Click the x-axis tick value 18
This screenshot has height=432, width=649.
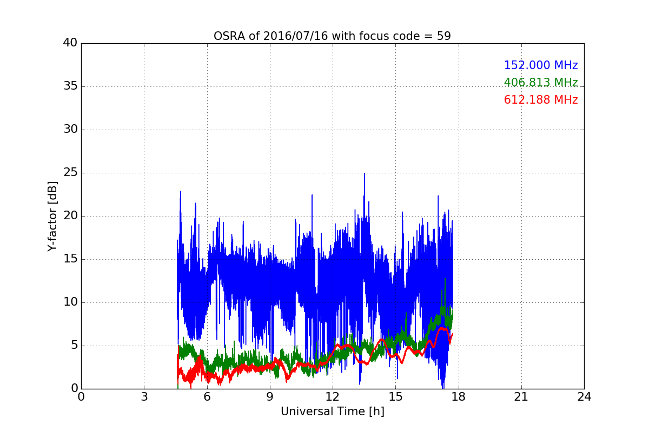(x=458, y=397)
